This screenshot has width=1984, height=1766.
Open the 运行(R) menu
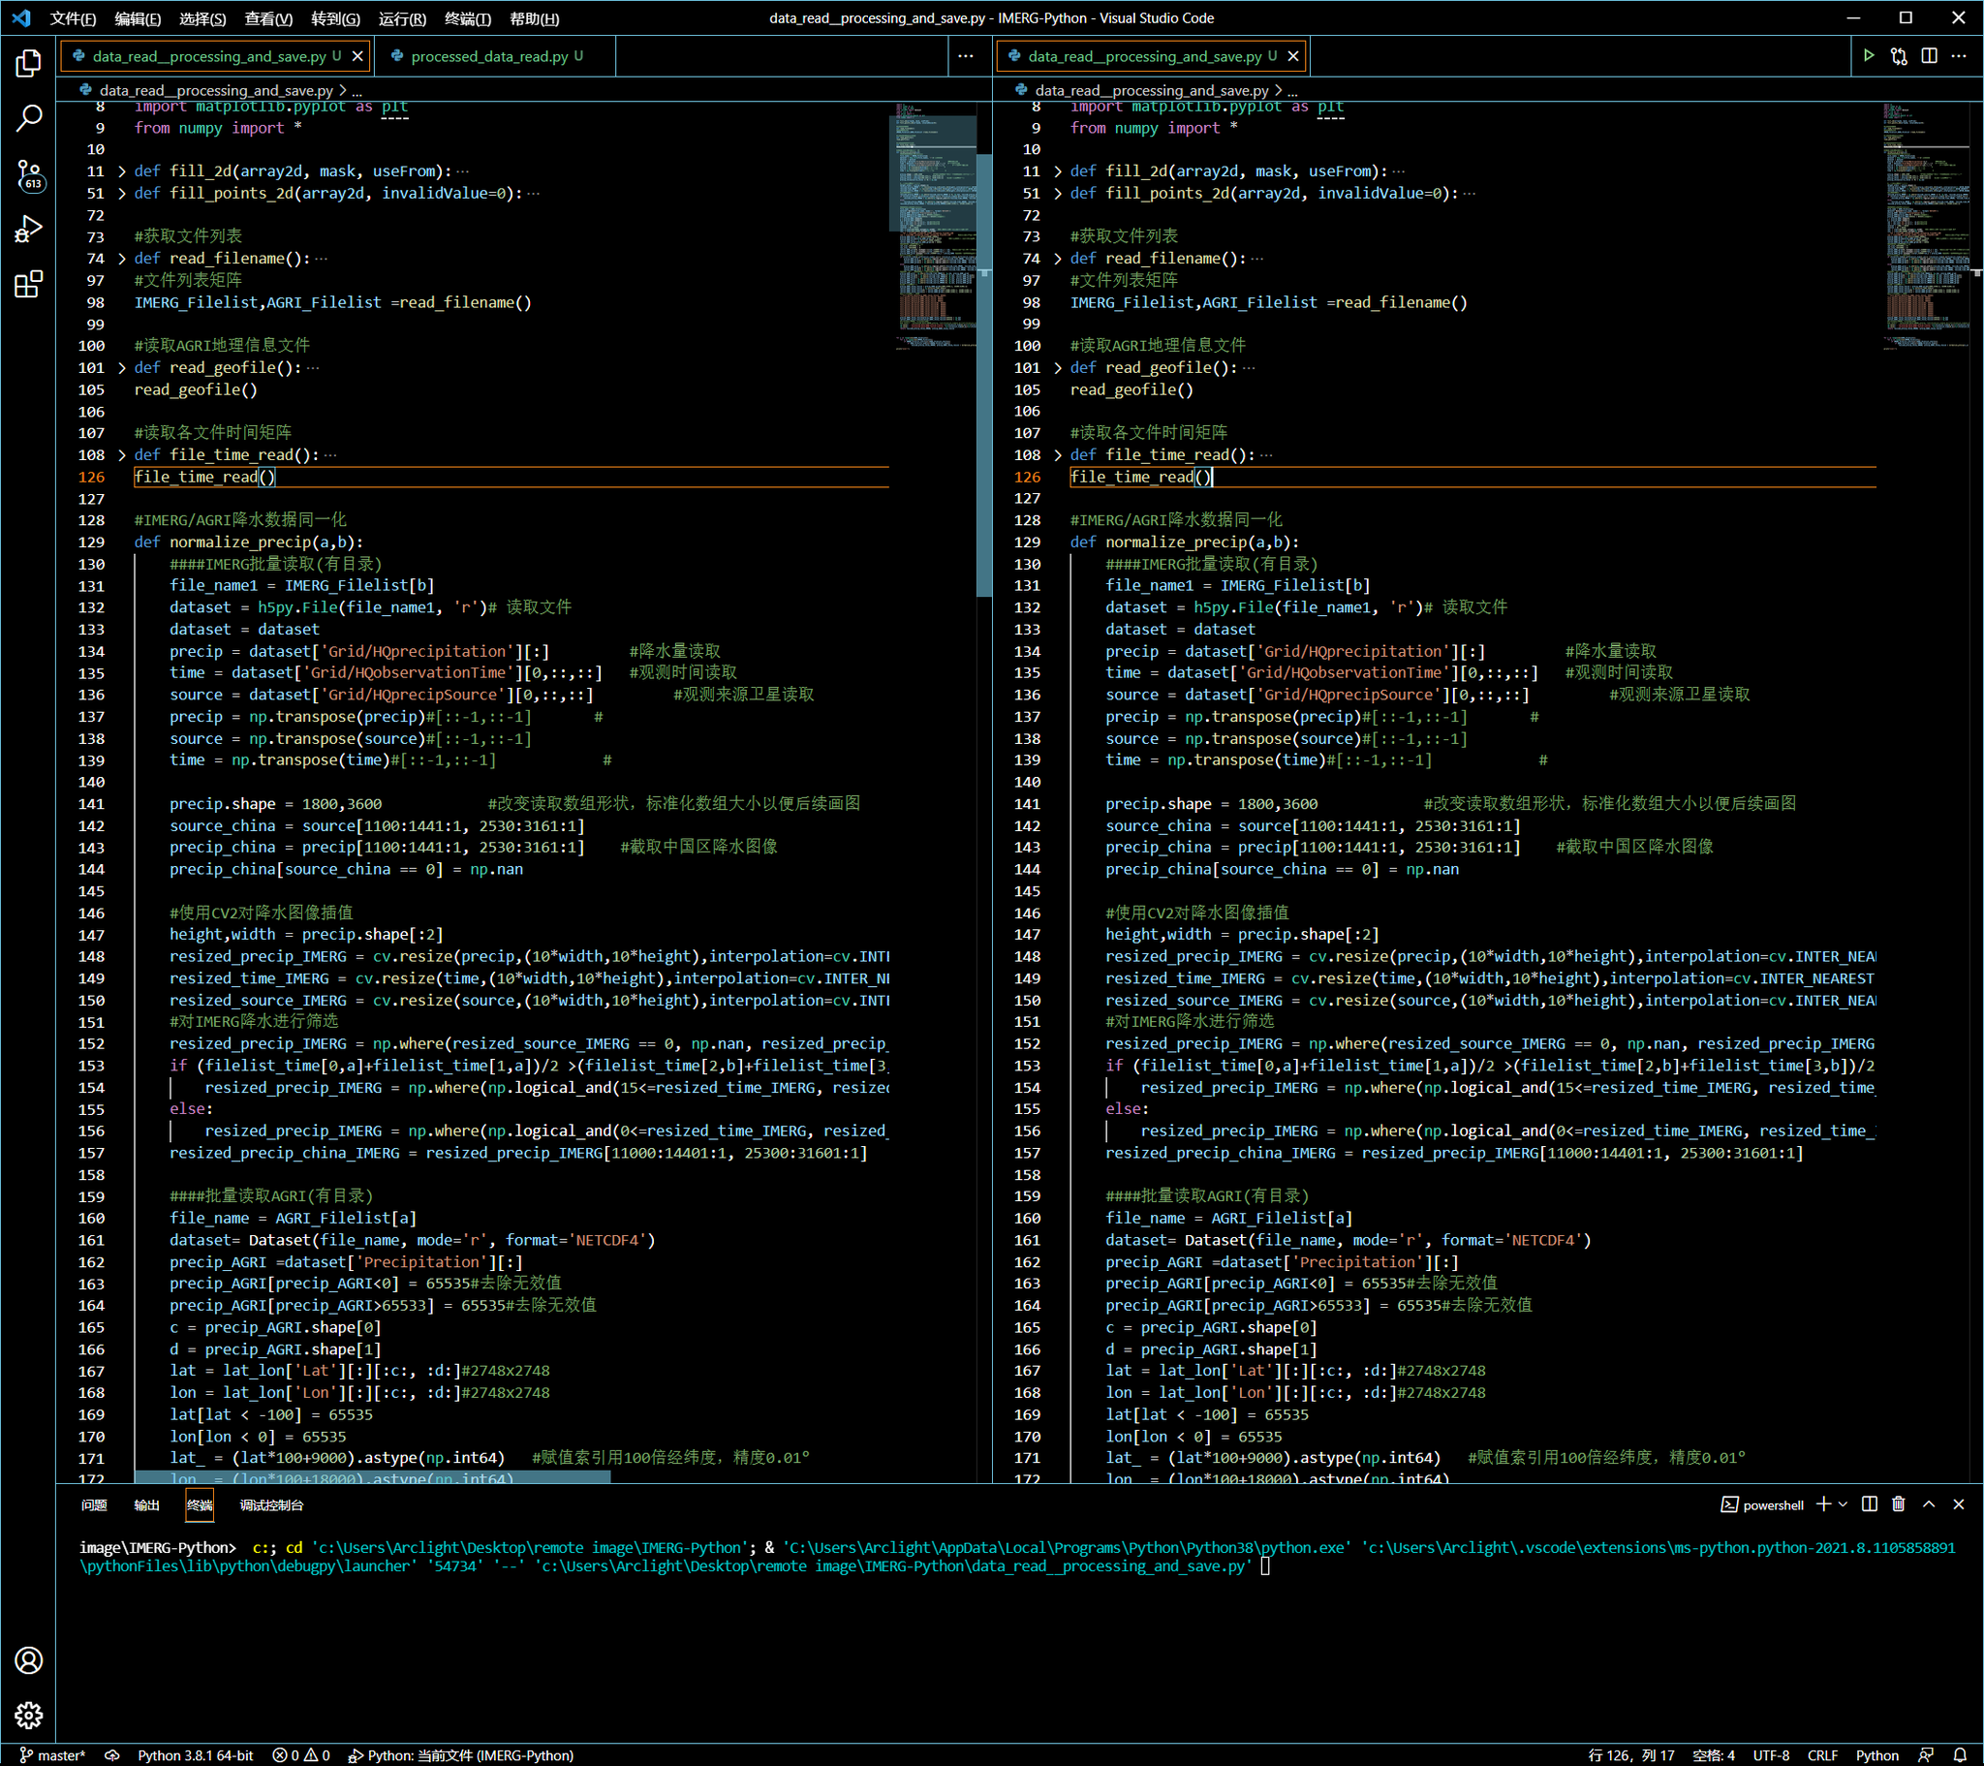pyautogui.click(x=402, y=17)
